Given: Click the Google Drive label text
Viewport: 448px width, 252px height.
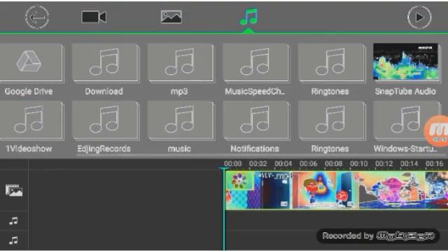Looking at the screenshot, I should [x=29, y=92].
